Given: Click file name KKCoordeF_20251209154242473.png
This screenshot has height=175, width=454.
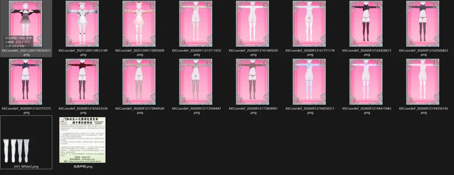Looking at the screenshot, I should coord(26,52).
